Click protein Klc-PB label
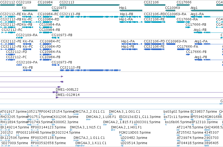This screenshot has height=147, width=223. 28,68
